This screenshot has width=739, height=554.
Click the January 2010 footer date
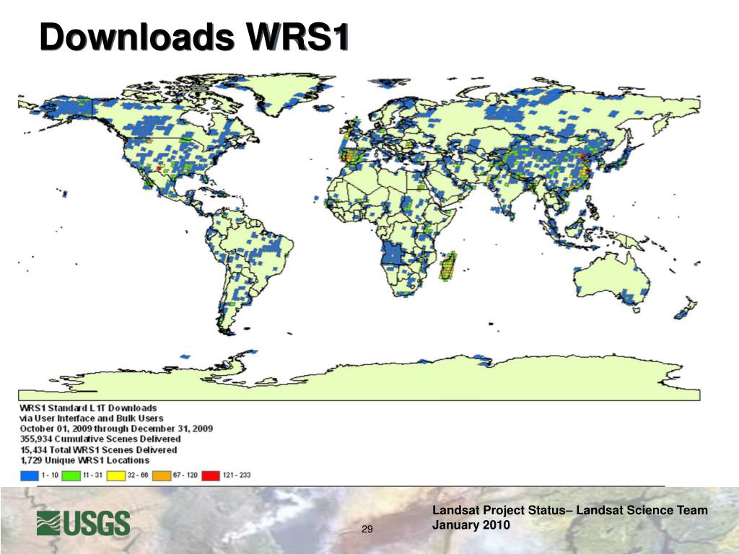(471, 525)
